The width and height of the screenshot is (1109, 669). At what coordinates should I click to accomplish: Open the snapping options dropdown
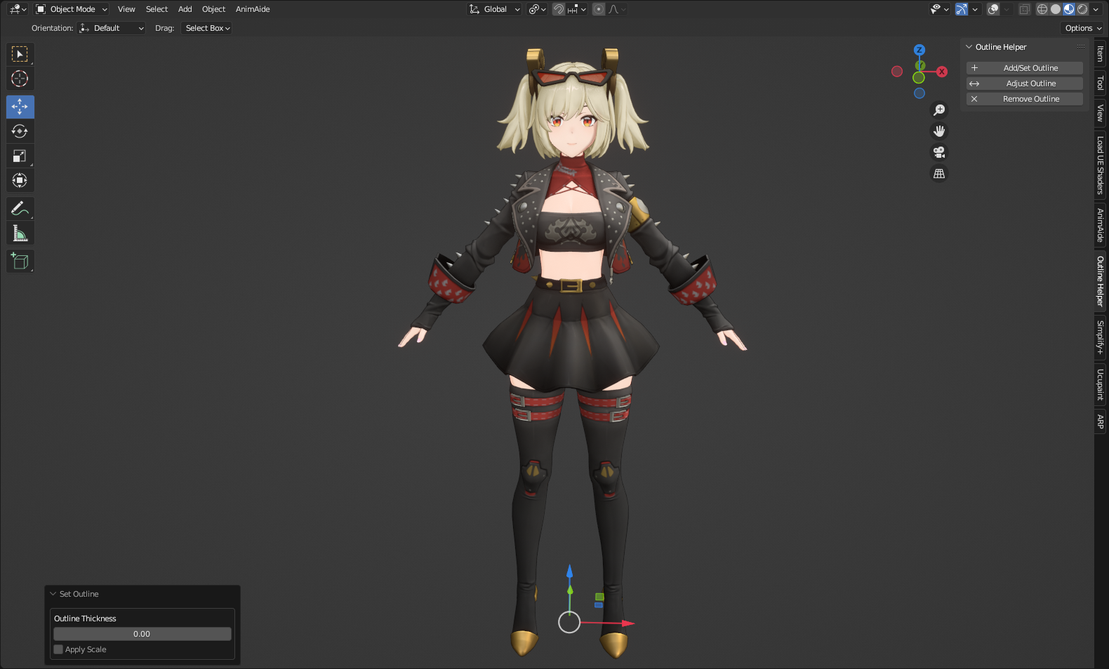tap(578, 9)
